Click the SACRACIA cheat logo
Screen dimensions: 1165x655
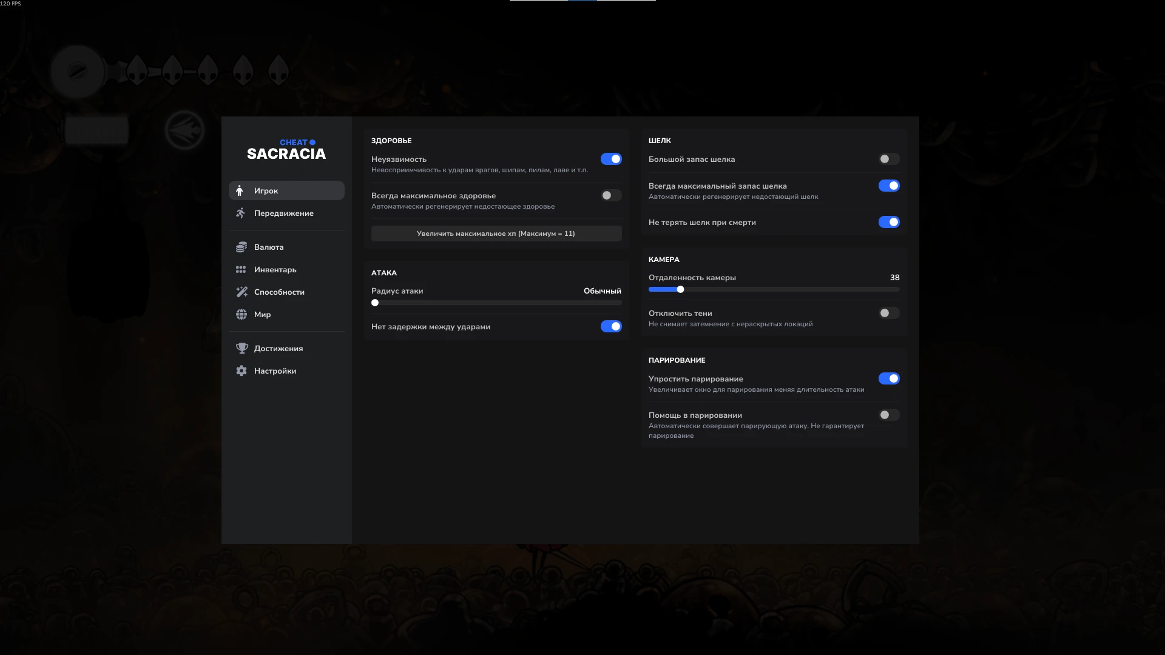[286, 150]
